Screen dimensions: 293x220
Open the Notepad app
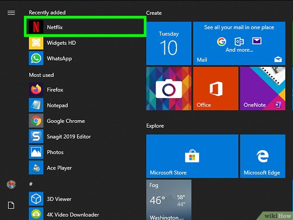tap(57, 105)
